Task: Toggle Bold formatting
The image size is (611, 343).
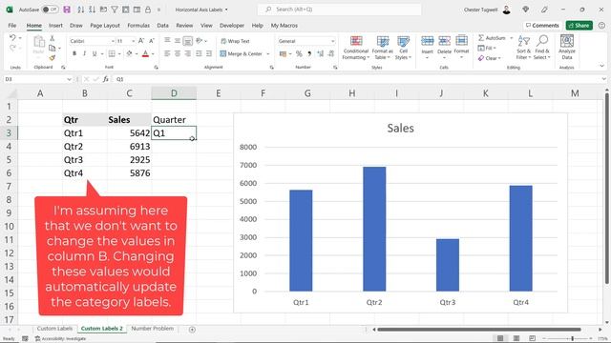Action: 74,53
